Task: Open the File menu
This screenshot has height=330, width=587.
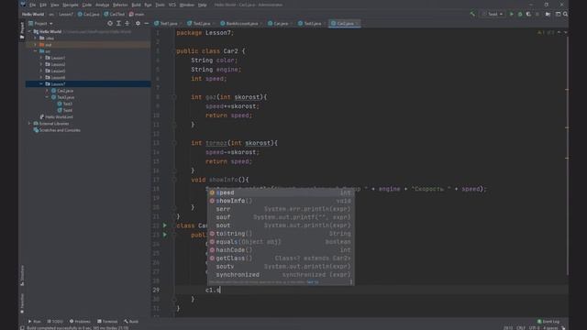Action: (33, 5)
